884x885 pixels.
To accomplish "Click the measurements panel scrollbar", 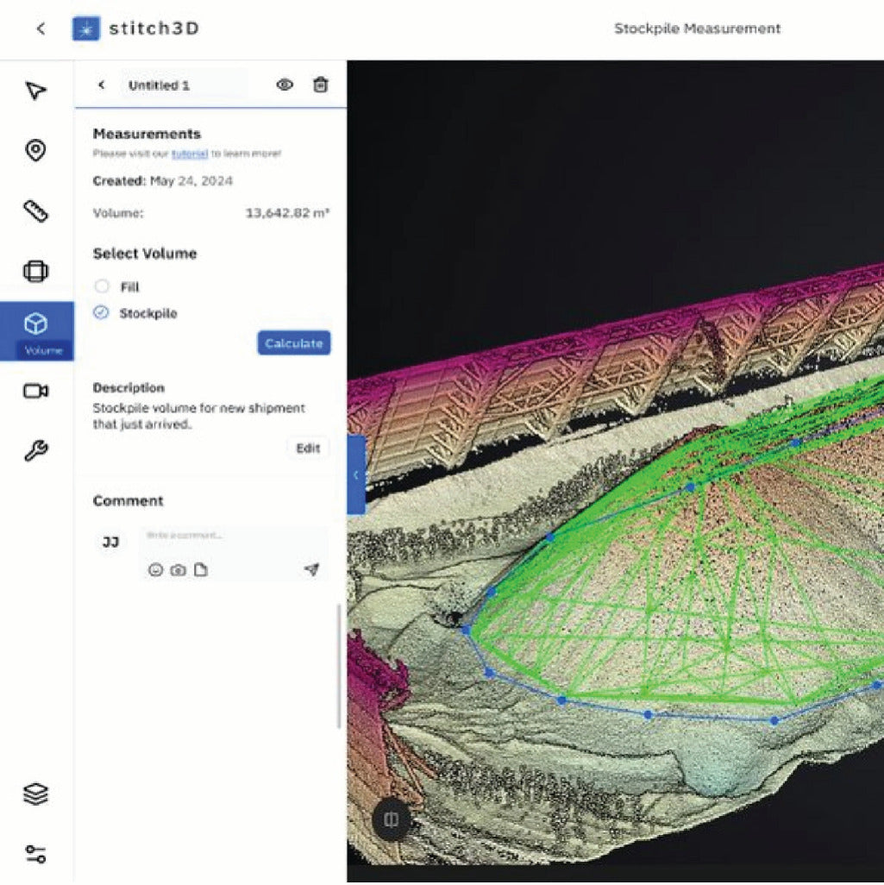I will (339, 664).
